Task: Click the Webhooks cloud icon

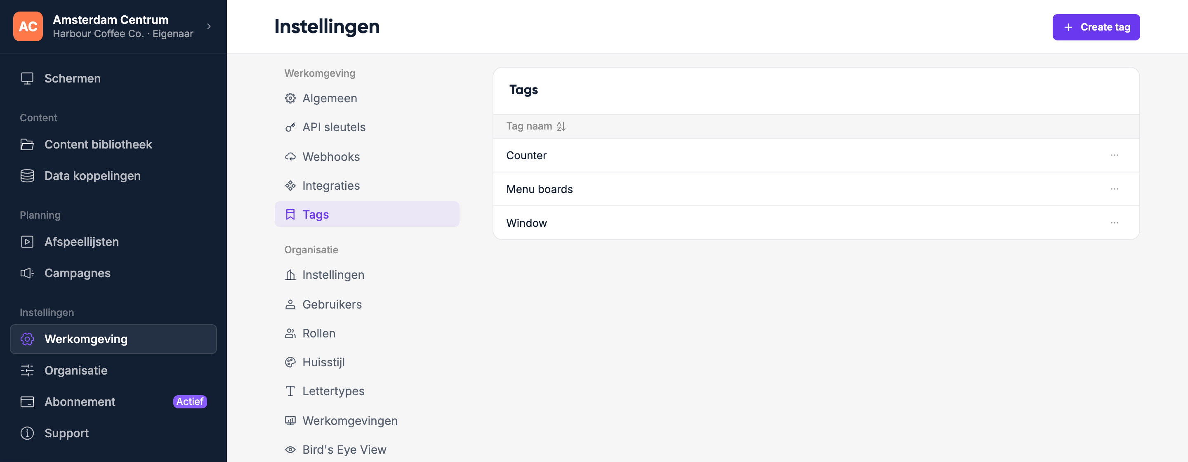Action: (x=290, y=157)
